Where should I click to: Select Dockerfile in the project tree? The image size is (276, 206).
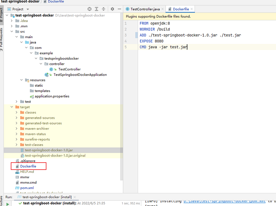coord(28,166)
